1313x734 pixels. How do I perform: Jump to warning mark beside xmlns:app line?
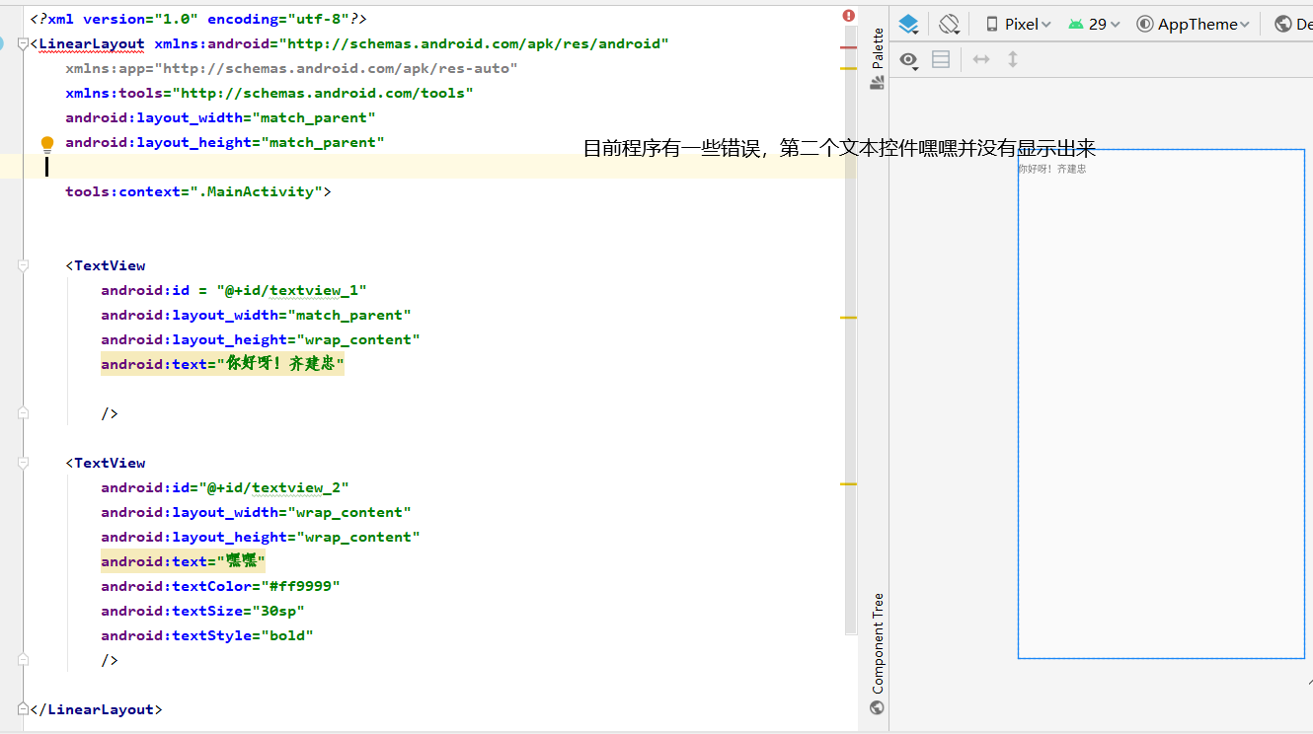tap(849, 68)
